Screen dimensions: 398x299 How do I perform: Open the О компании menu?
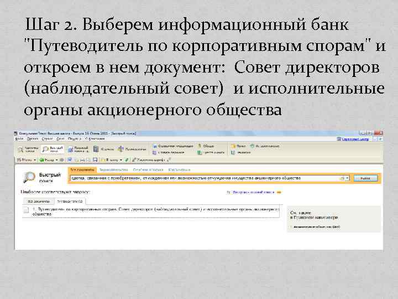(95, 139)
